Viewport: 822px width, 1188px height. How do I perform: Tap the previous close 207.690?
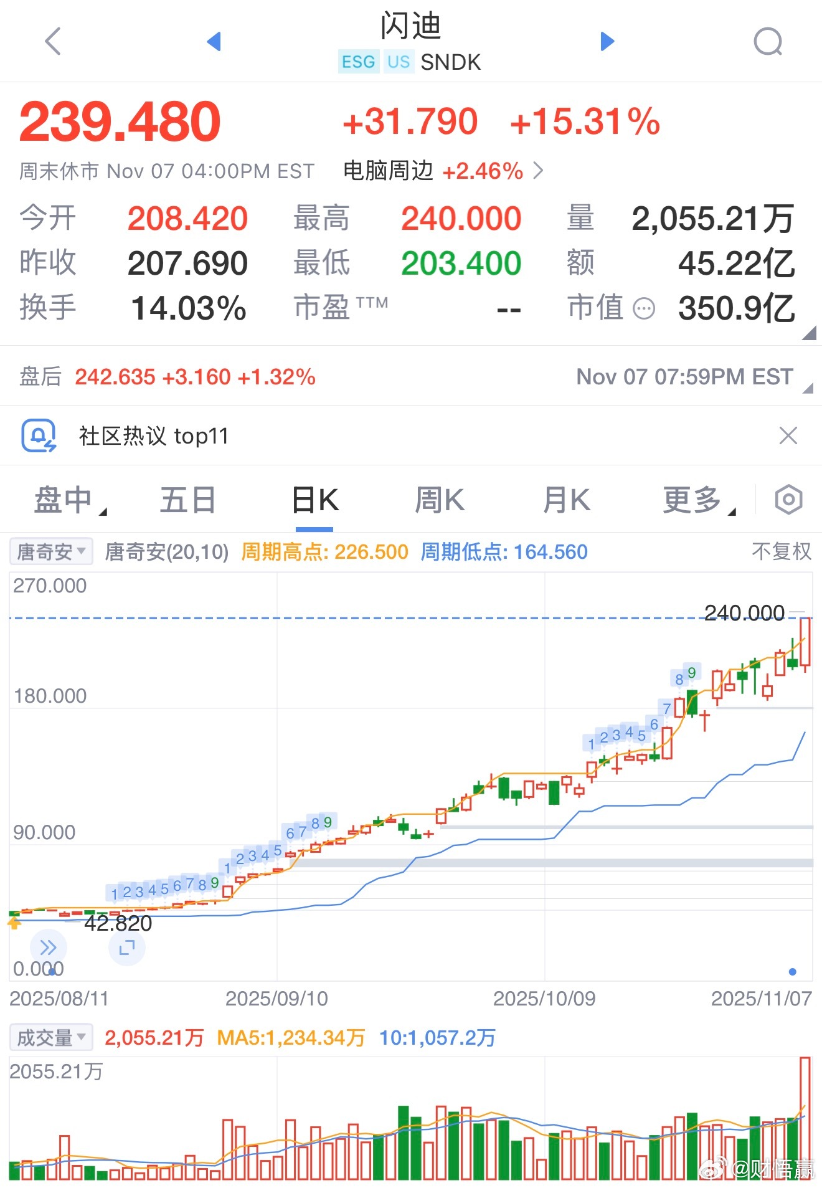pos(187,264)
